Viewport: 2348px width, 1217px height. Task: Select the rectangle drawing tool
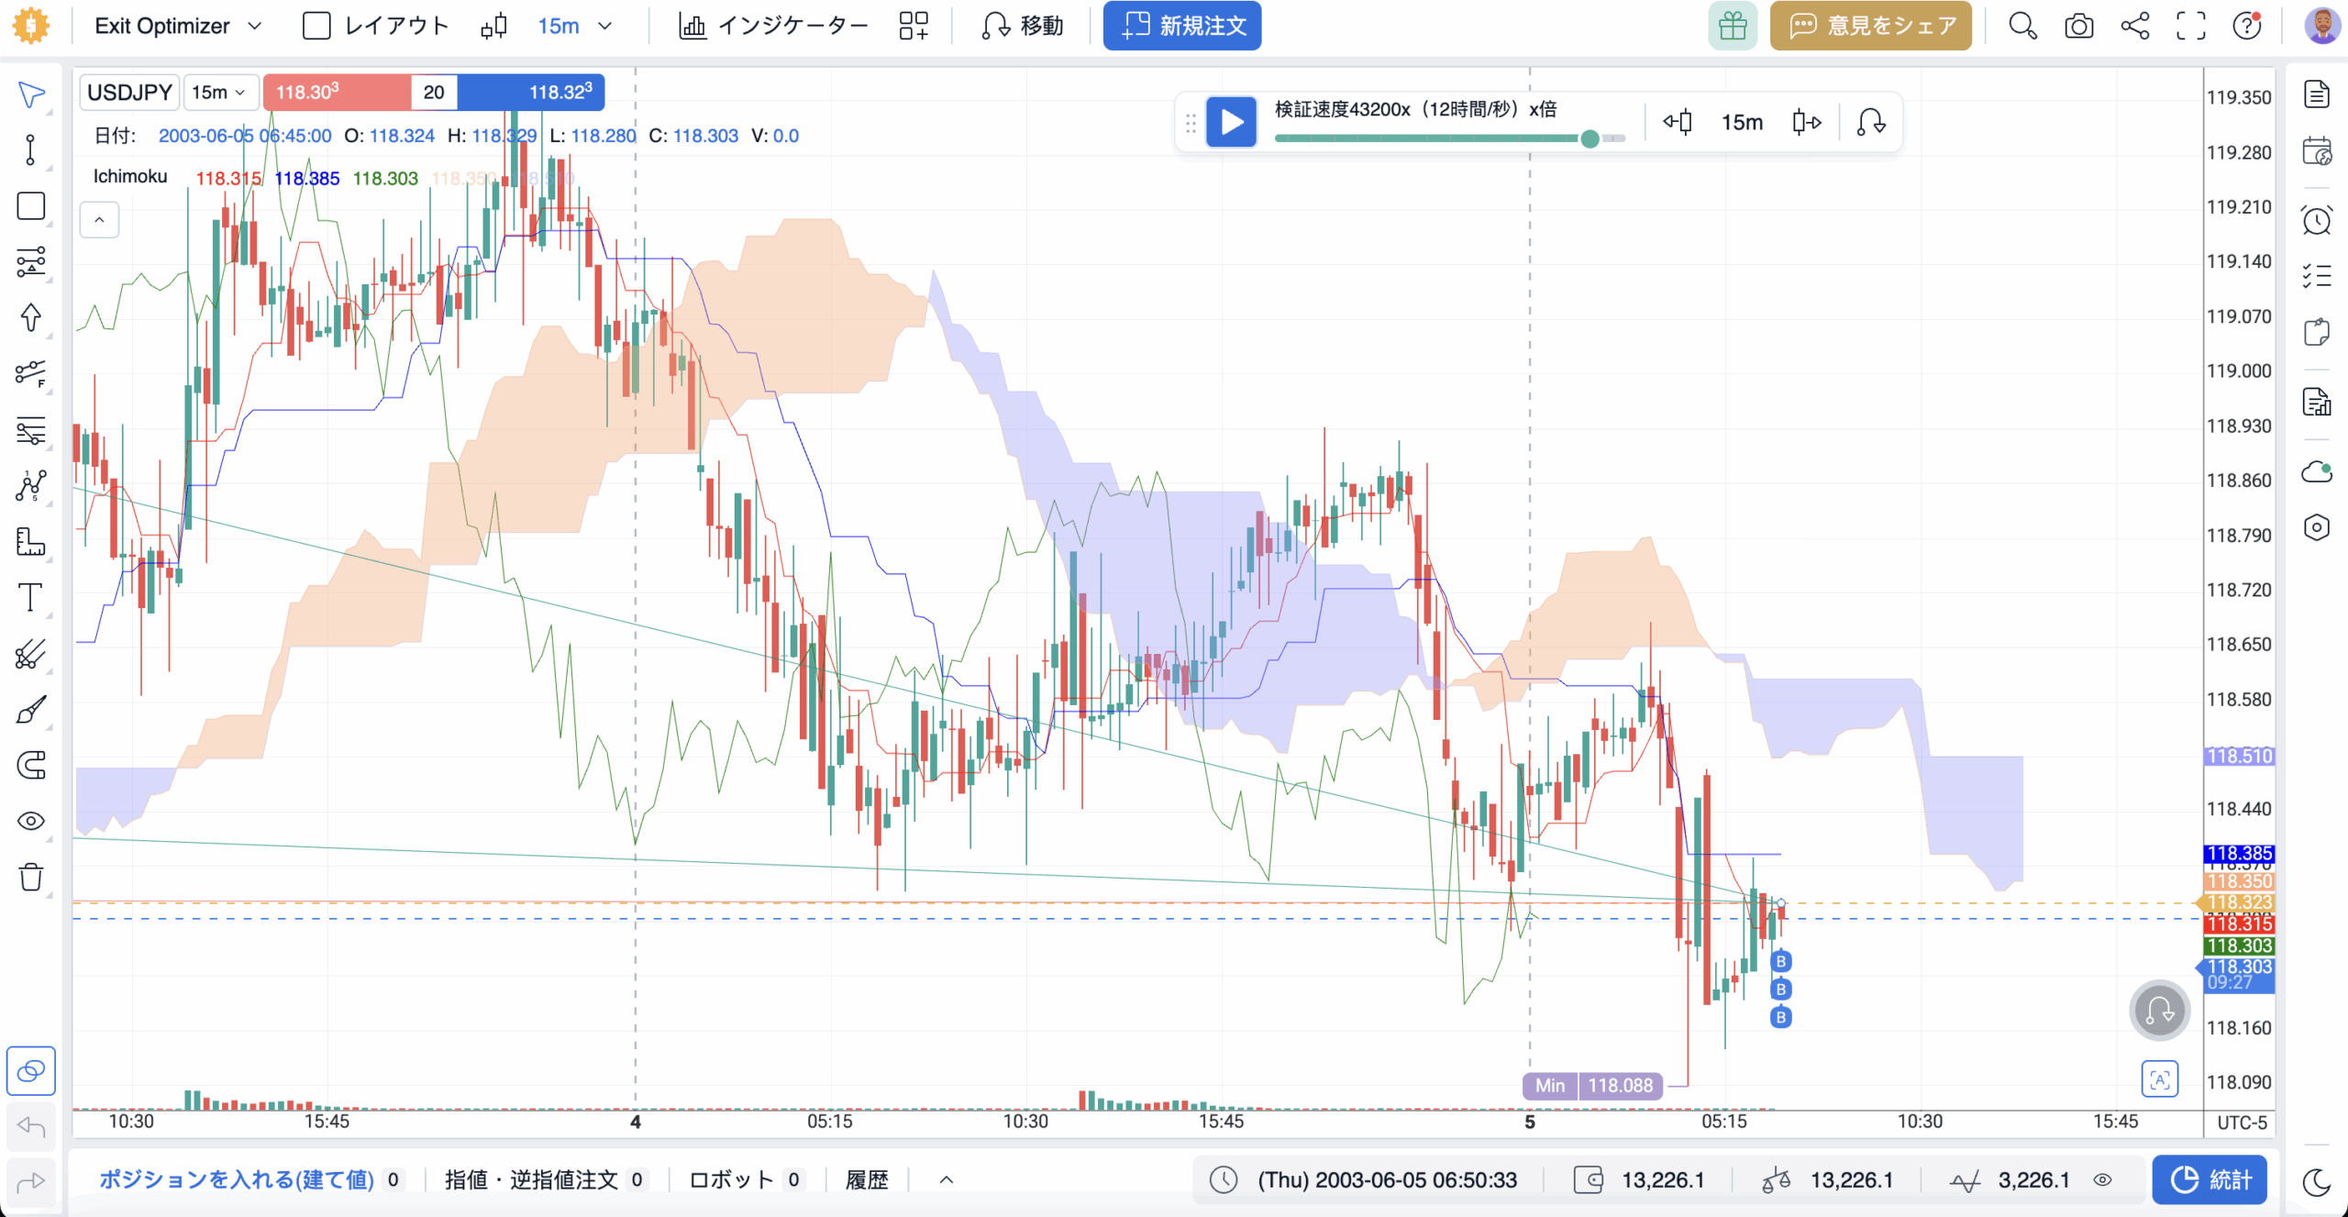tap(31, 206)
